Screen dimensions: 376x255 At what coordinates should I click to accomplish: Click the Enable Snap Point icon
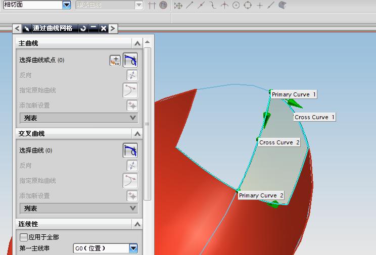[178, 5]
